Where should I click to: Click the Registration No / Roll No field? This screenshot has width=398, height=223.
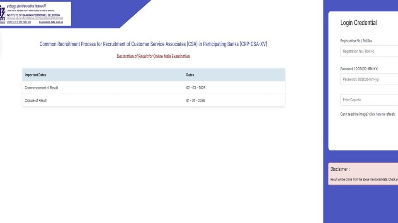[369, 51]
